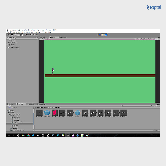
Task: Select the Hand tool in toolbar
Action: pos(9,34)
